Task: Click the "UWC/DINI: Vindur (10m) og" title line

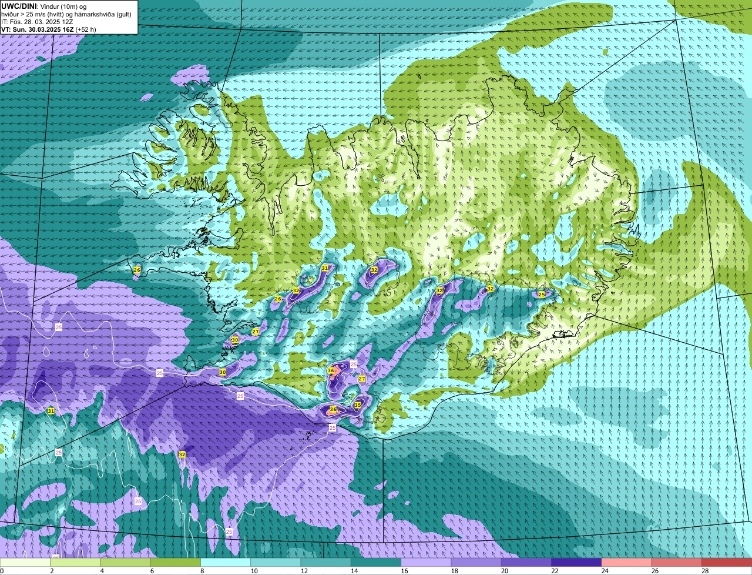Action: pyautogui.click(x=44, y=6)
